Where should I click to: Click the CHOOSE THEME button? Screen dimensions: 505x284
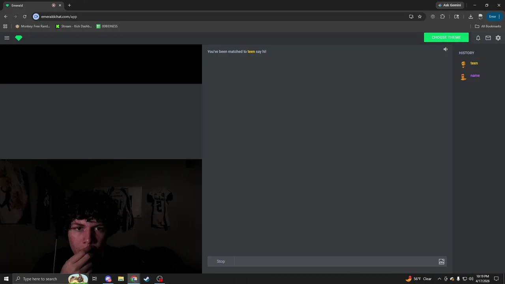446,37
